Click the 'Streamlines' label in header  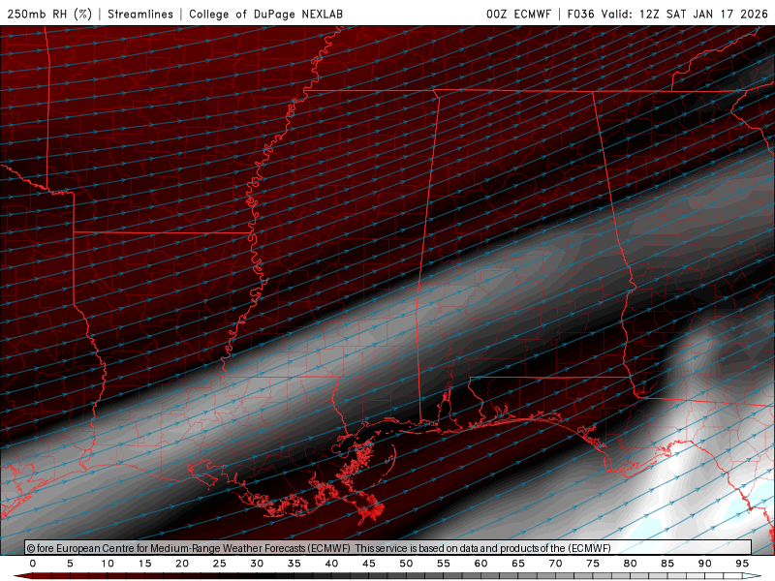point(140,14)
